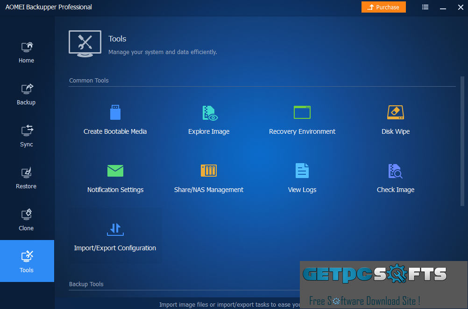Click the Common Tools section heading
This screenshot has width=468, height=309.
89,80
